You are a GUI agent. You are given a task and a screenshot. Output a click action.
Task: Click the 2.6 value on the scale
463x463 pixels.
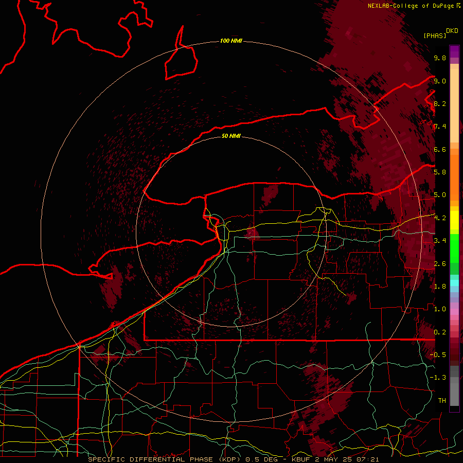(440, 263)
